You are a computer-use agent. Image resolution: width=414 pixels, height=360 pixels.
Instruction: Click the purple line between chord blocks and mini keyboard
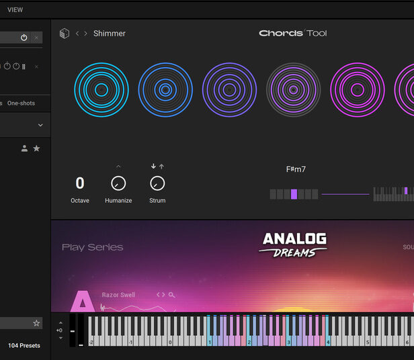(x=345, y=194)
